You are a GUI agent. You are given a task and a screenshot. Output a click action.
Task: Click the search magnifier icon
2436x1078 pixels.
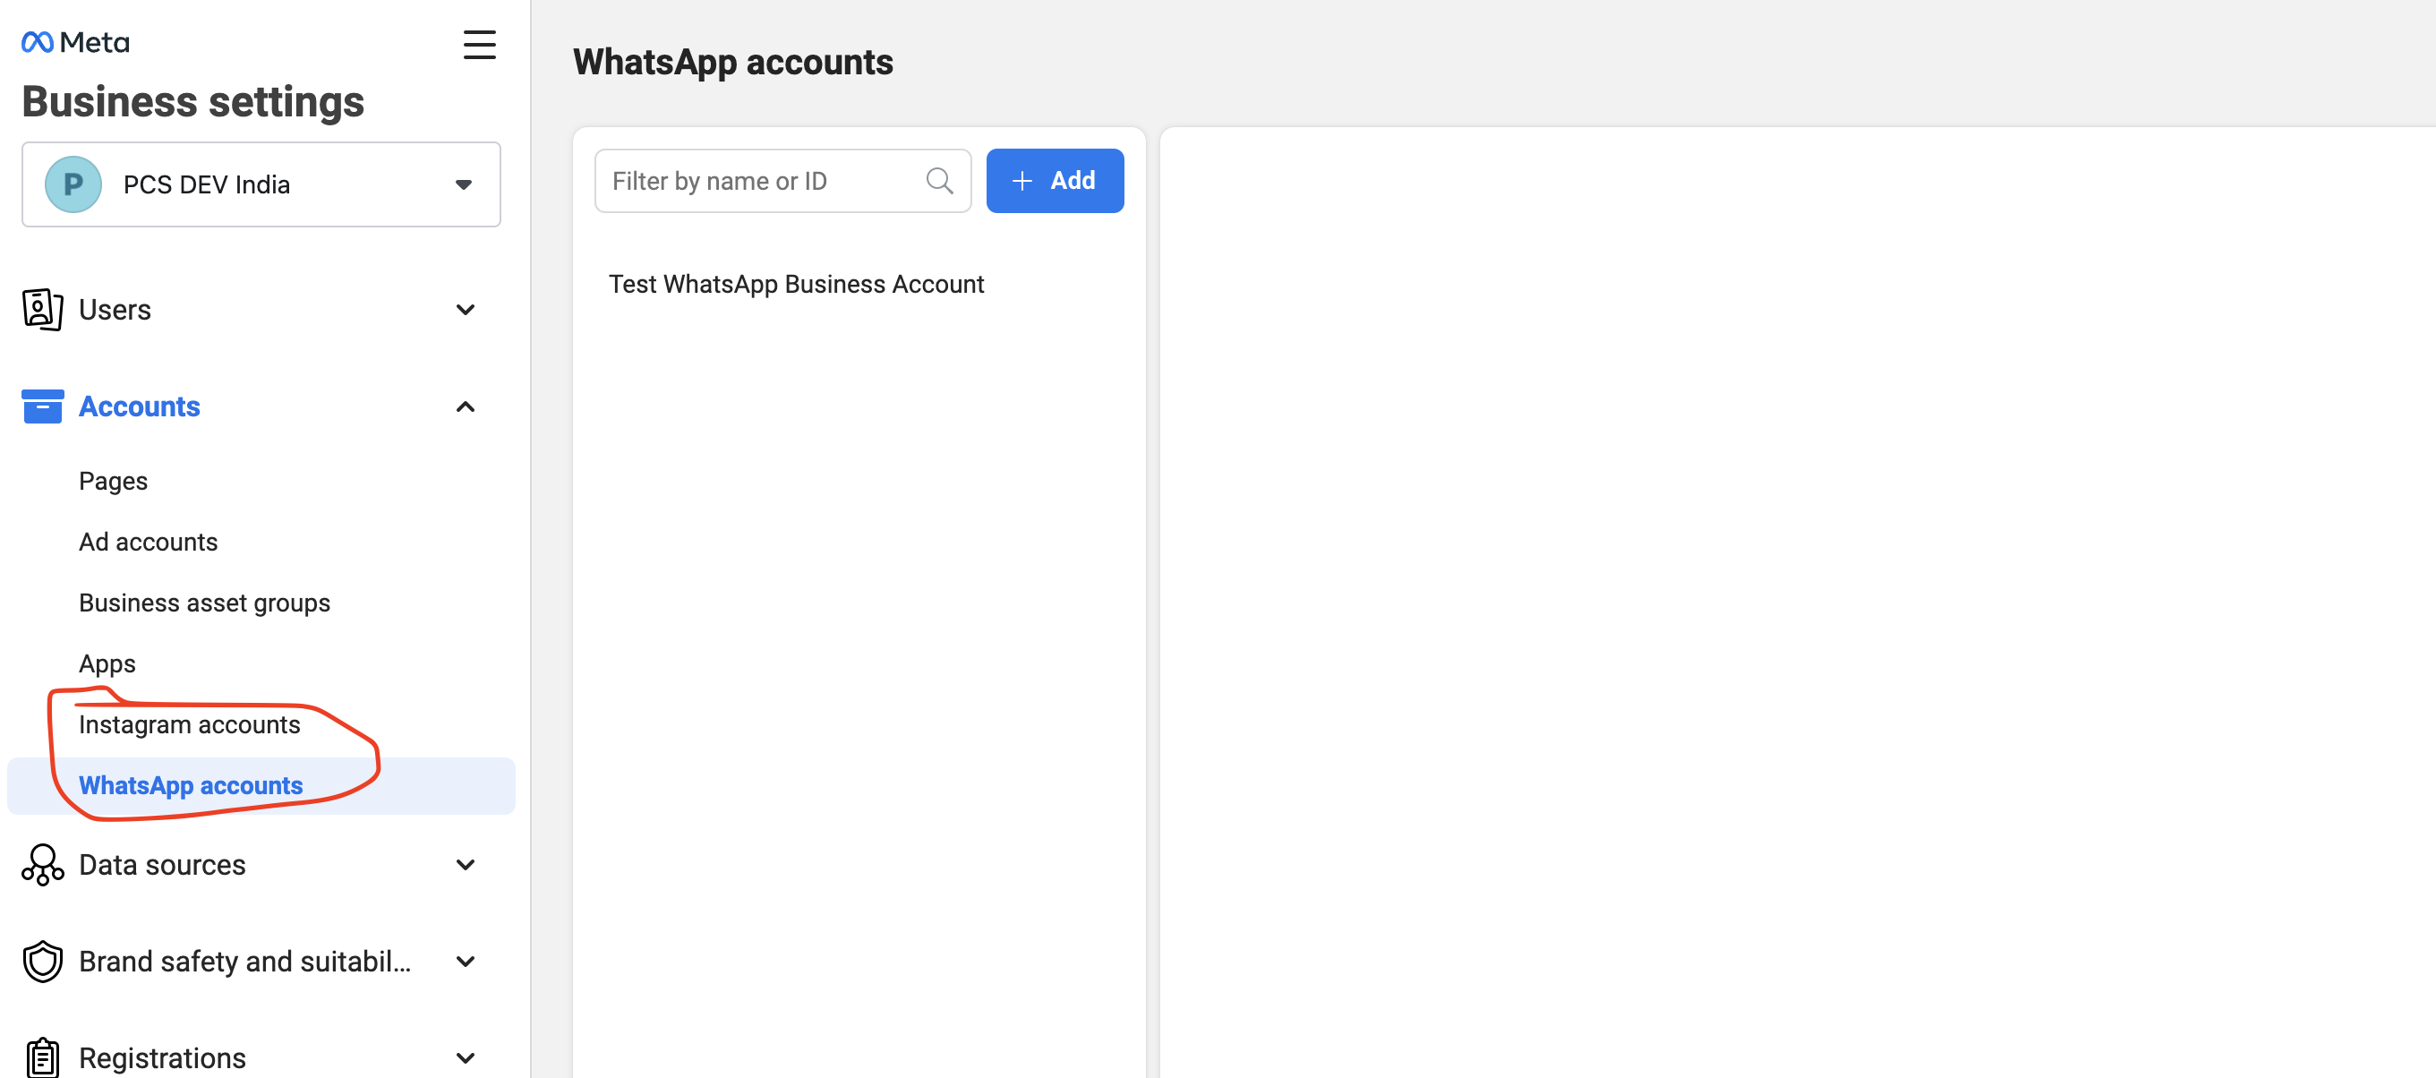(x=939, y=181)
